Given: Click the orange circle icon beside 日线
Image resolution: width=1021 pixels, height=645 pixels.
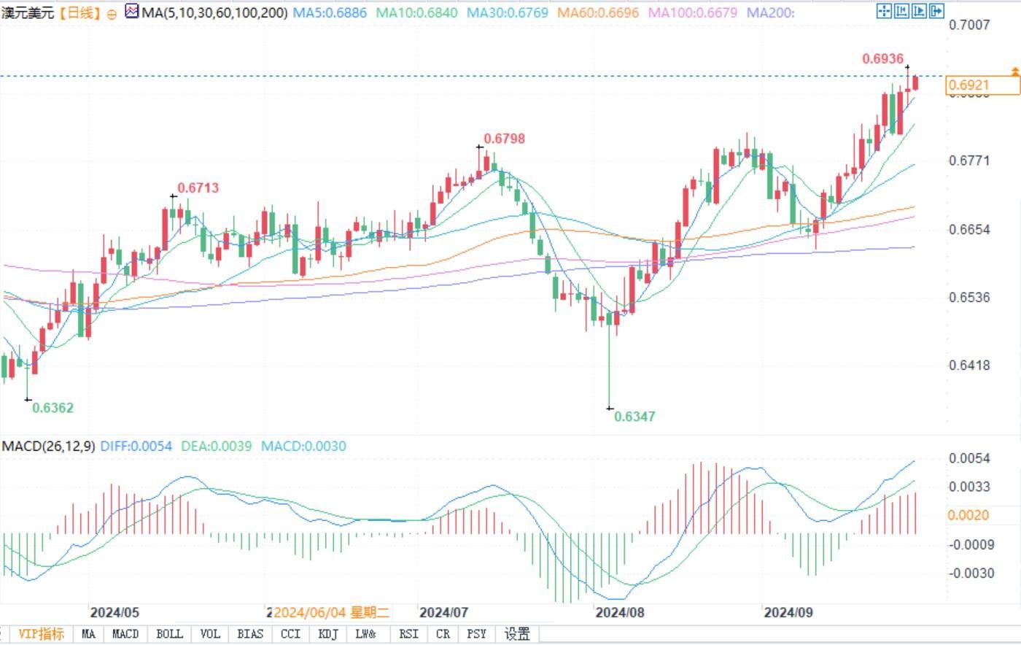Looking at the screenshot, I should click(112, 14).
